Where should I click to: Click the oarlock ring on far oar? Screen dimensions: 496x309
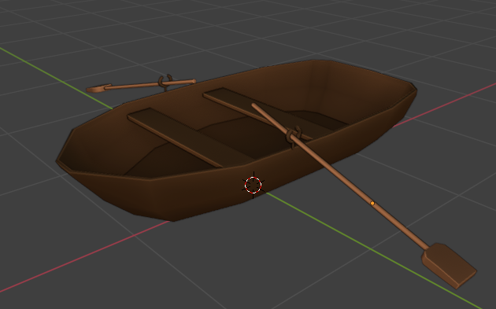[x=165, y=82]
